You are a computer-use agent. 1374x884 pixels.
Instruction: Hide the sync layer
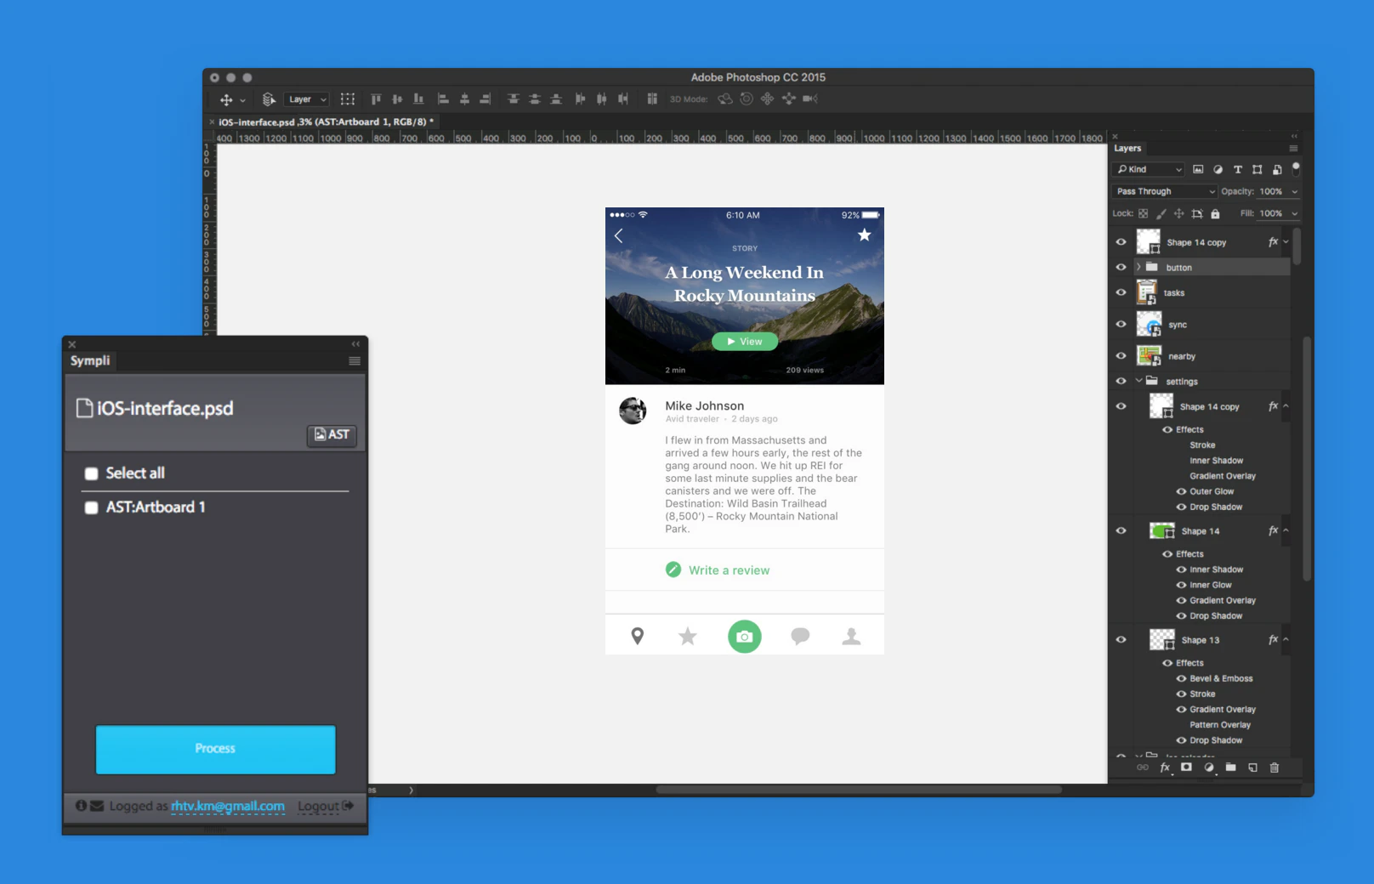point(1121,324)
